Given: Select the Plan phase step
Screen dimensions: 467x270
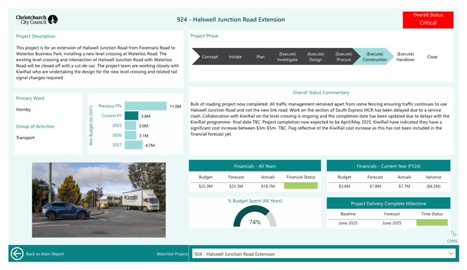Looking at the screenshot, I should coord(260,57).
